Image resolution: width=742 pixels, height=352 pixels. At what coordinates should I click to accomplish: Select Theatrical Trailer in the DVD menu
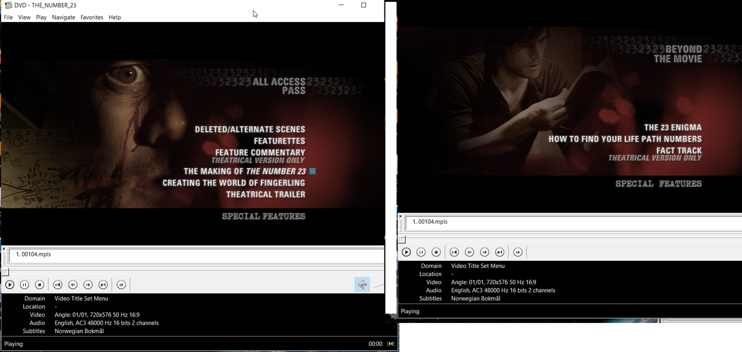[x=265, y=194]
